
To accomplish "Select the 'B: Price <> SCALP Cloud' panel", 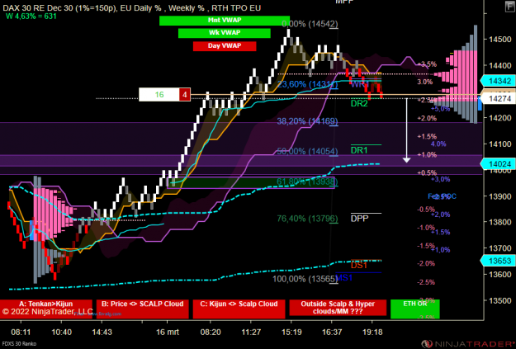I will [x=143, y=309].
